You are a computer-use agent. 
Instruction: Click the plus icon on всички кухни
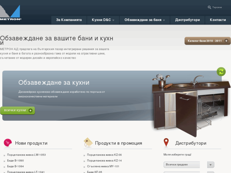coord(31,110)
